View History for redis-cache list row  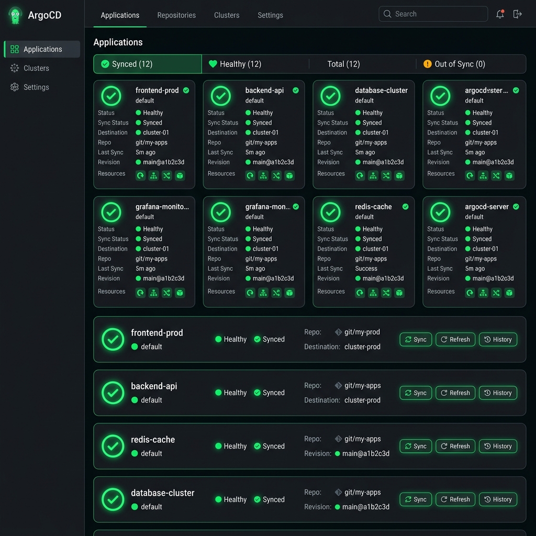coord(498,446)
